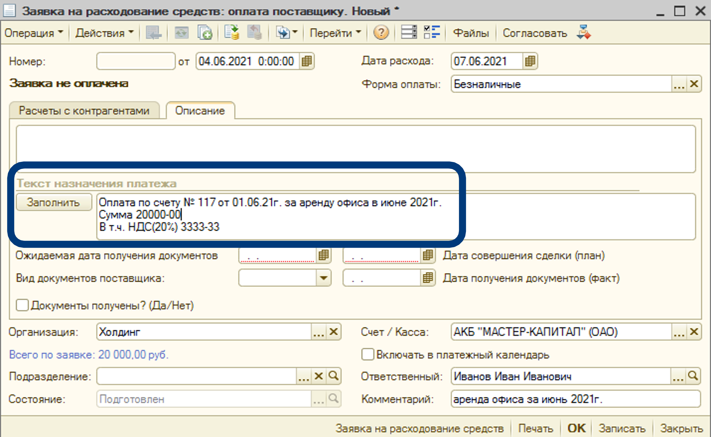
Task: Click the magnifier icon for Ответственный
Action: [x=693, y=376]
